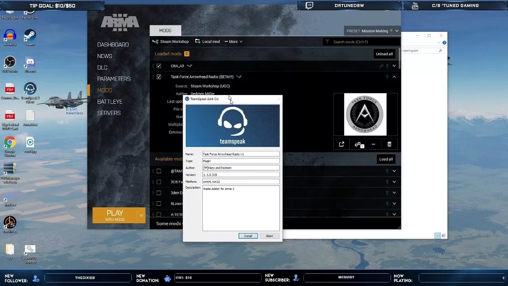Uncheck Task Force Arrowhead Radio checkbox
This screenshot has height=286, width=508.
[x=159, y=77]
